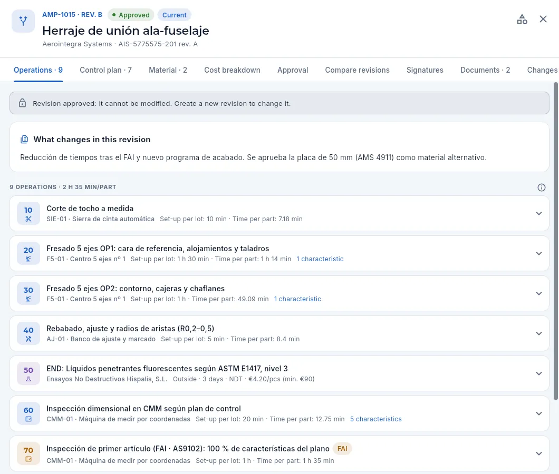Open the Material tab
The height and width of the screenshot is (474, 559).
point(168,70)
